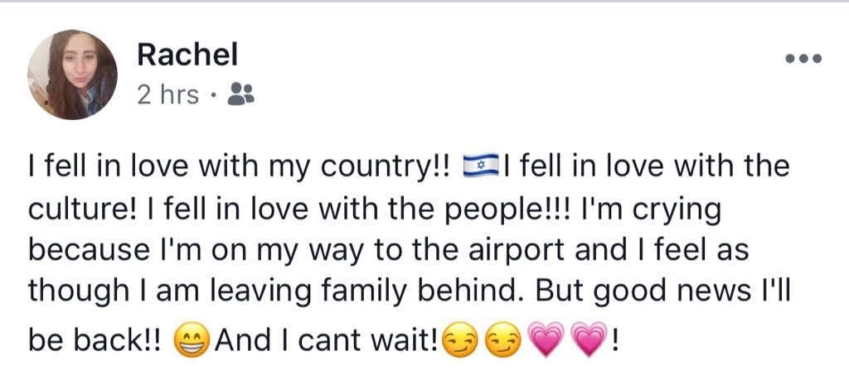
Task: Open Rachel's profile via name link
Action: [187, 55]
